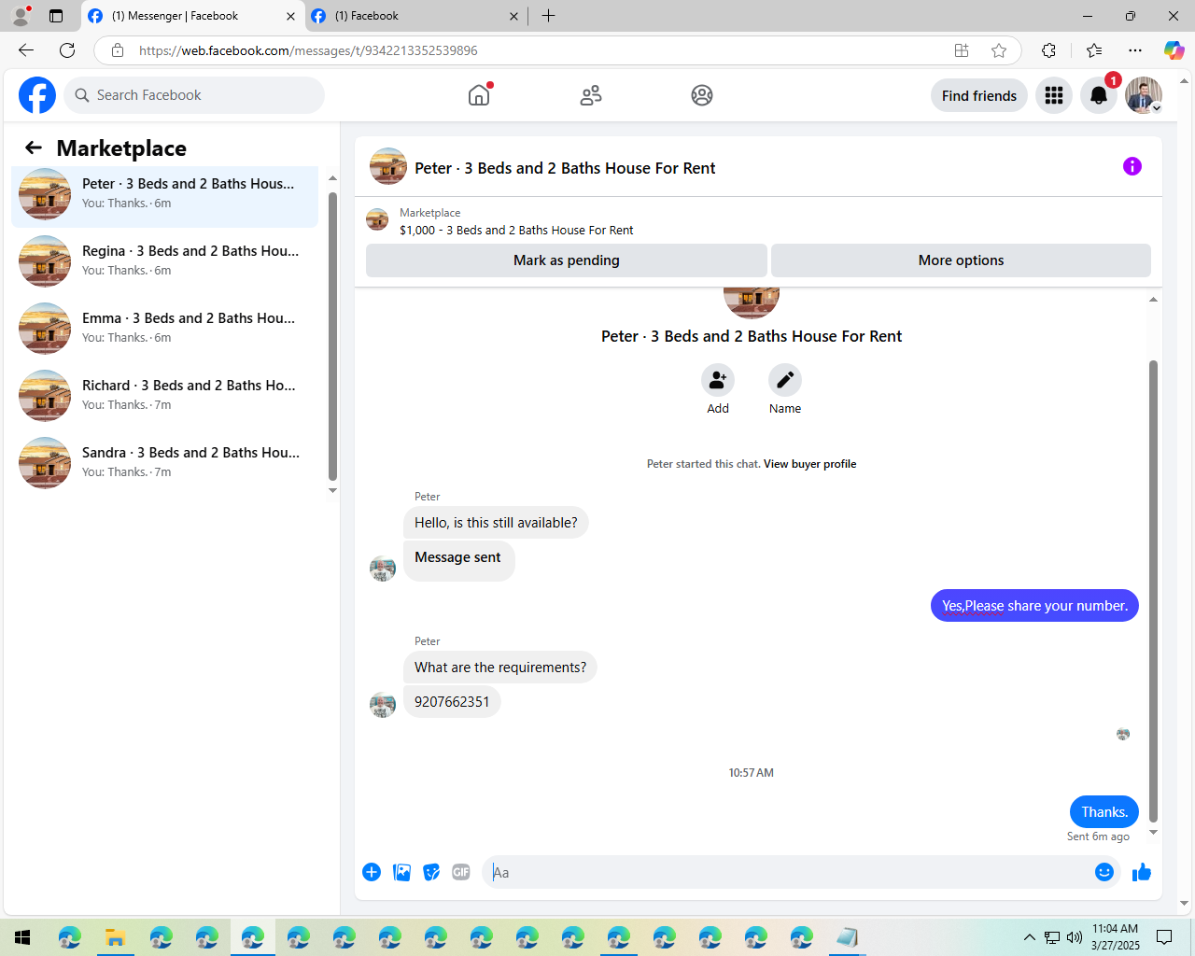View site information lock icon
The width and height of the screenshot is (1195, 956).
(x=118, y=50)
